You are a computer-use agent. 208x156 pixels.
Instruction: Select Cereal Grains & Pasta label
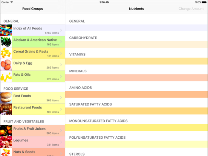(x=31, y=52)
